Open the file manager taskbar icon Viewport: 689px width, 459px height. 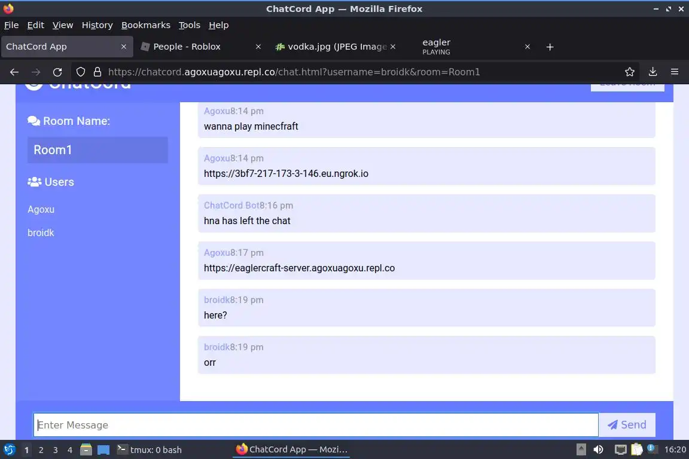point(86,449)
